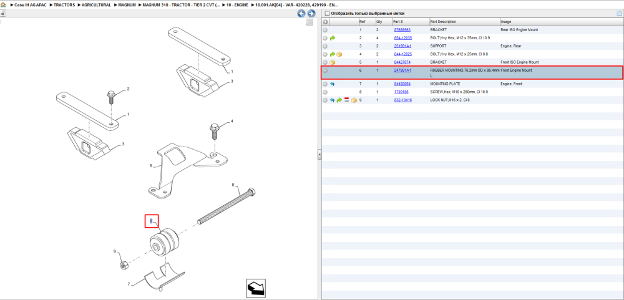Click the circle icon for SUPPORT row
This screenshot has width=624, height=300.
point(325,46)
